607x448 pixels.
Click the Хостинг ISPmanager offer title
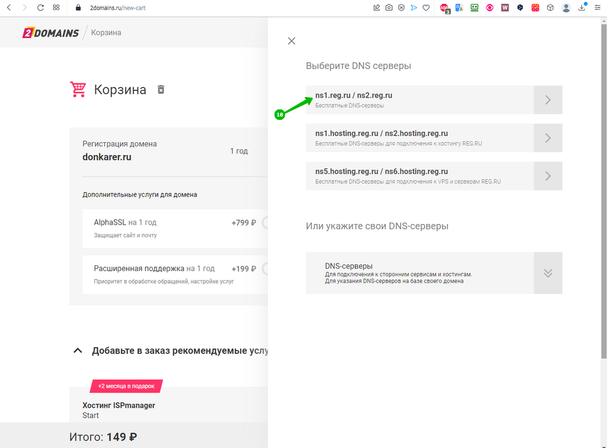[x=119, y=405]
